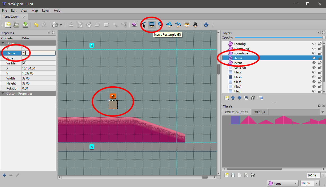Click the map horizontal scrollbar thumb
The width and height of the screenshot is (326, 187).
pos(204,177)
